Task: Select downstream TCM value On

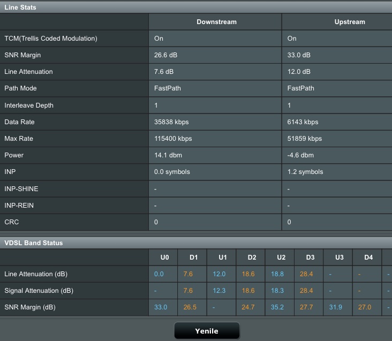Action: tap(159, 39)
